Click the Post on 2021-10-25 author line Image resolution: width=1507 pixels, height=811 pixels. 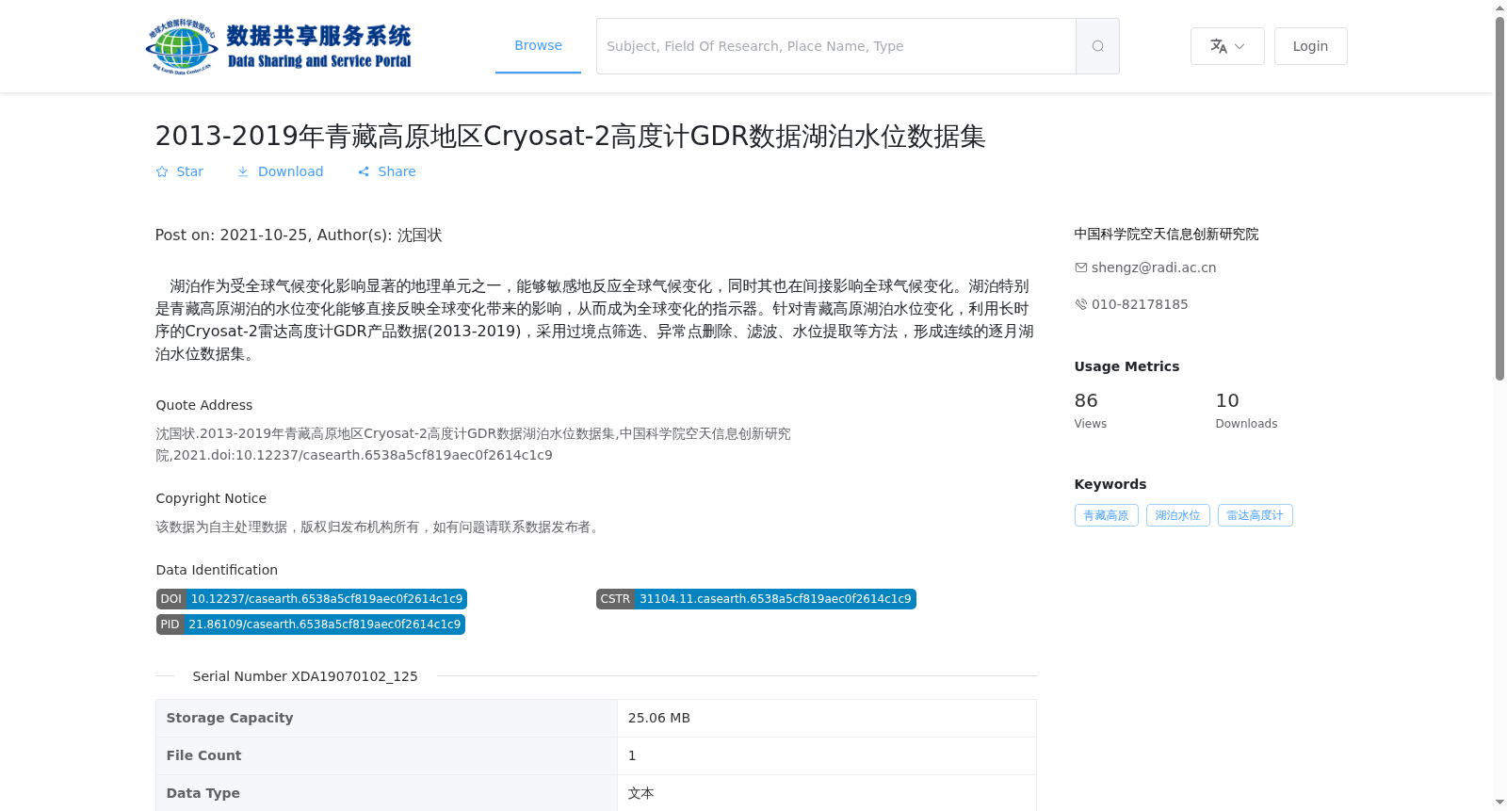coord(299,235)
